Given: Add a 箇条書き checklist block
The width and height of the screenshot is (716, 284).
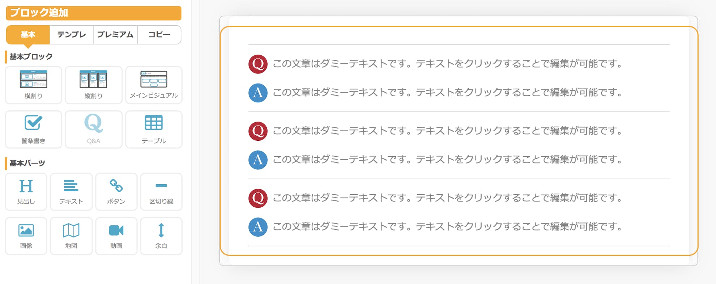Looking at the screenshot, I should (34, 130).
